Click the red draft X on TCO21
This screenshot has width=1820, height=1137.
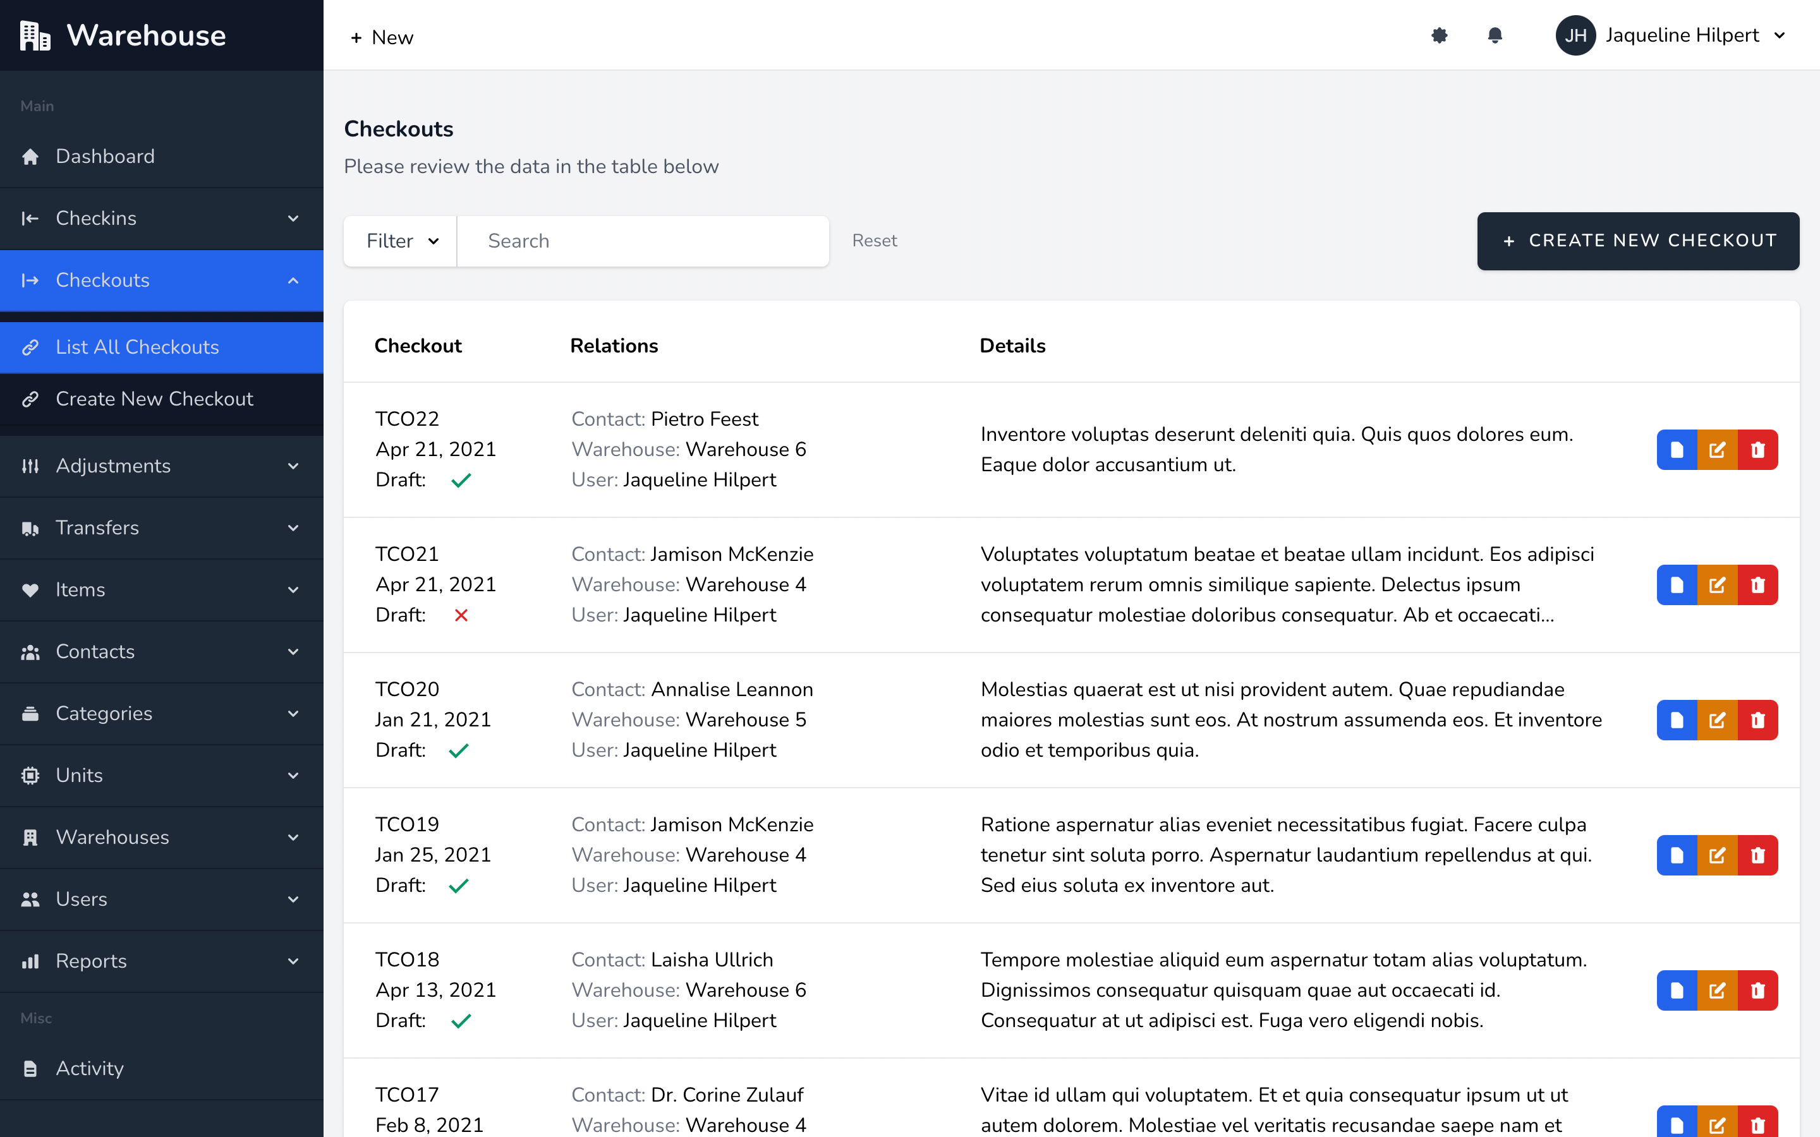461,615
